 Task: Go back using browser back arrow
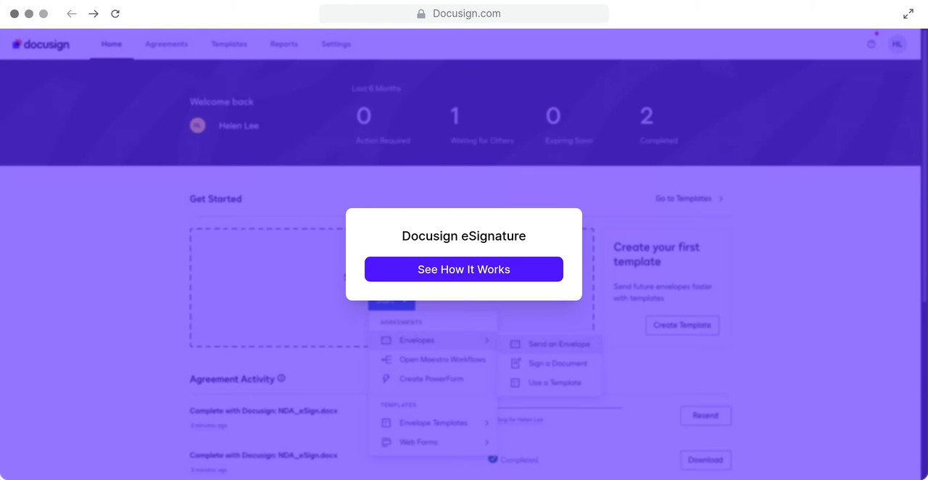tap(72, 14)
